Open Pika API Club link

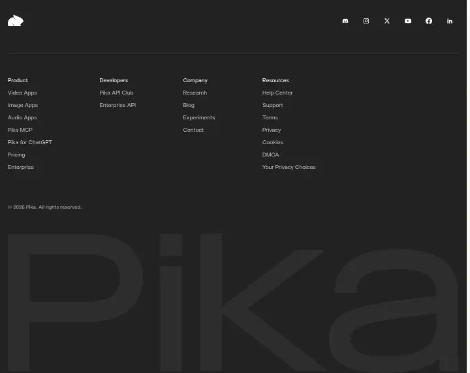[117, 93]
